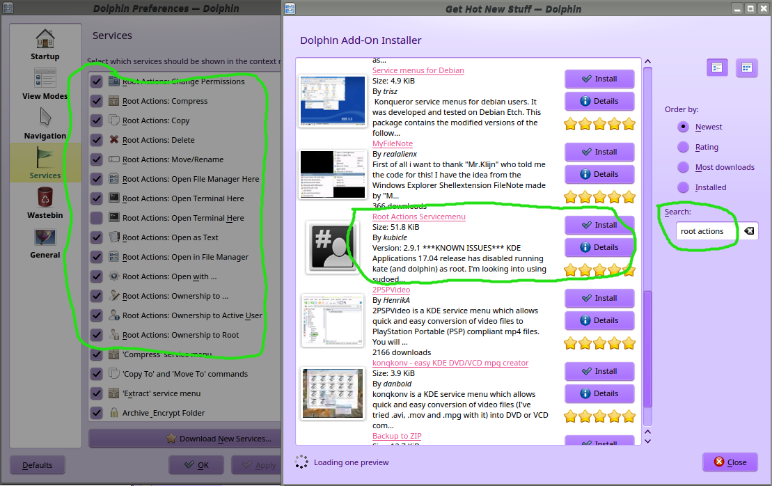
Task: Install Root Actions Servicemenu
Action: coord(599,225)
